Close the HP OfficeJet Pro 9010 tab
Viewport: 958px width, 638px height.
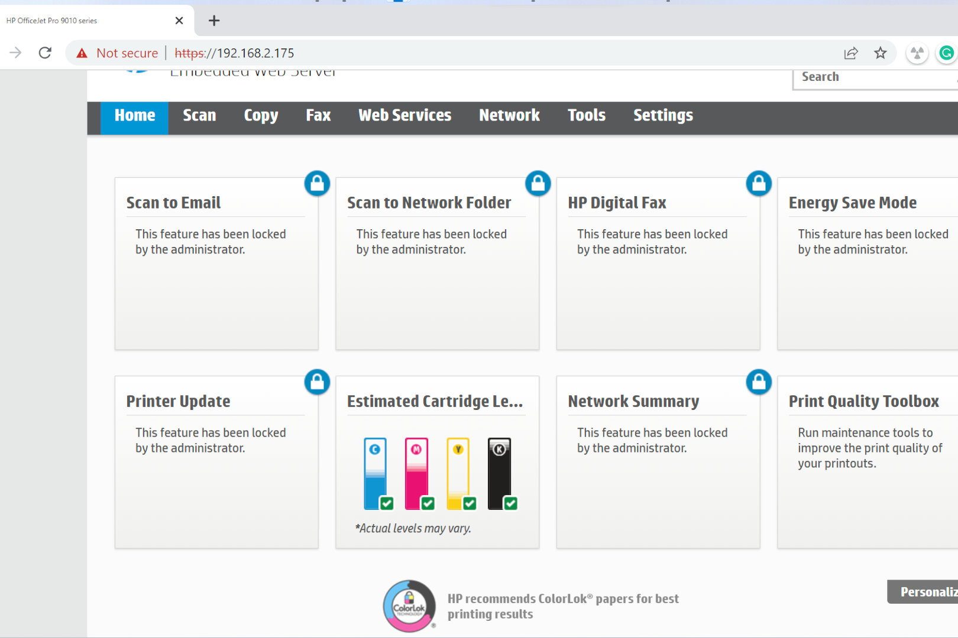coord(179,21)
